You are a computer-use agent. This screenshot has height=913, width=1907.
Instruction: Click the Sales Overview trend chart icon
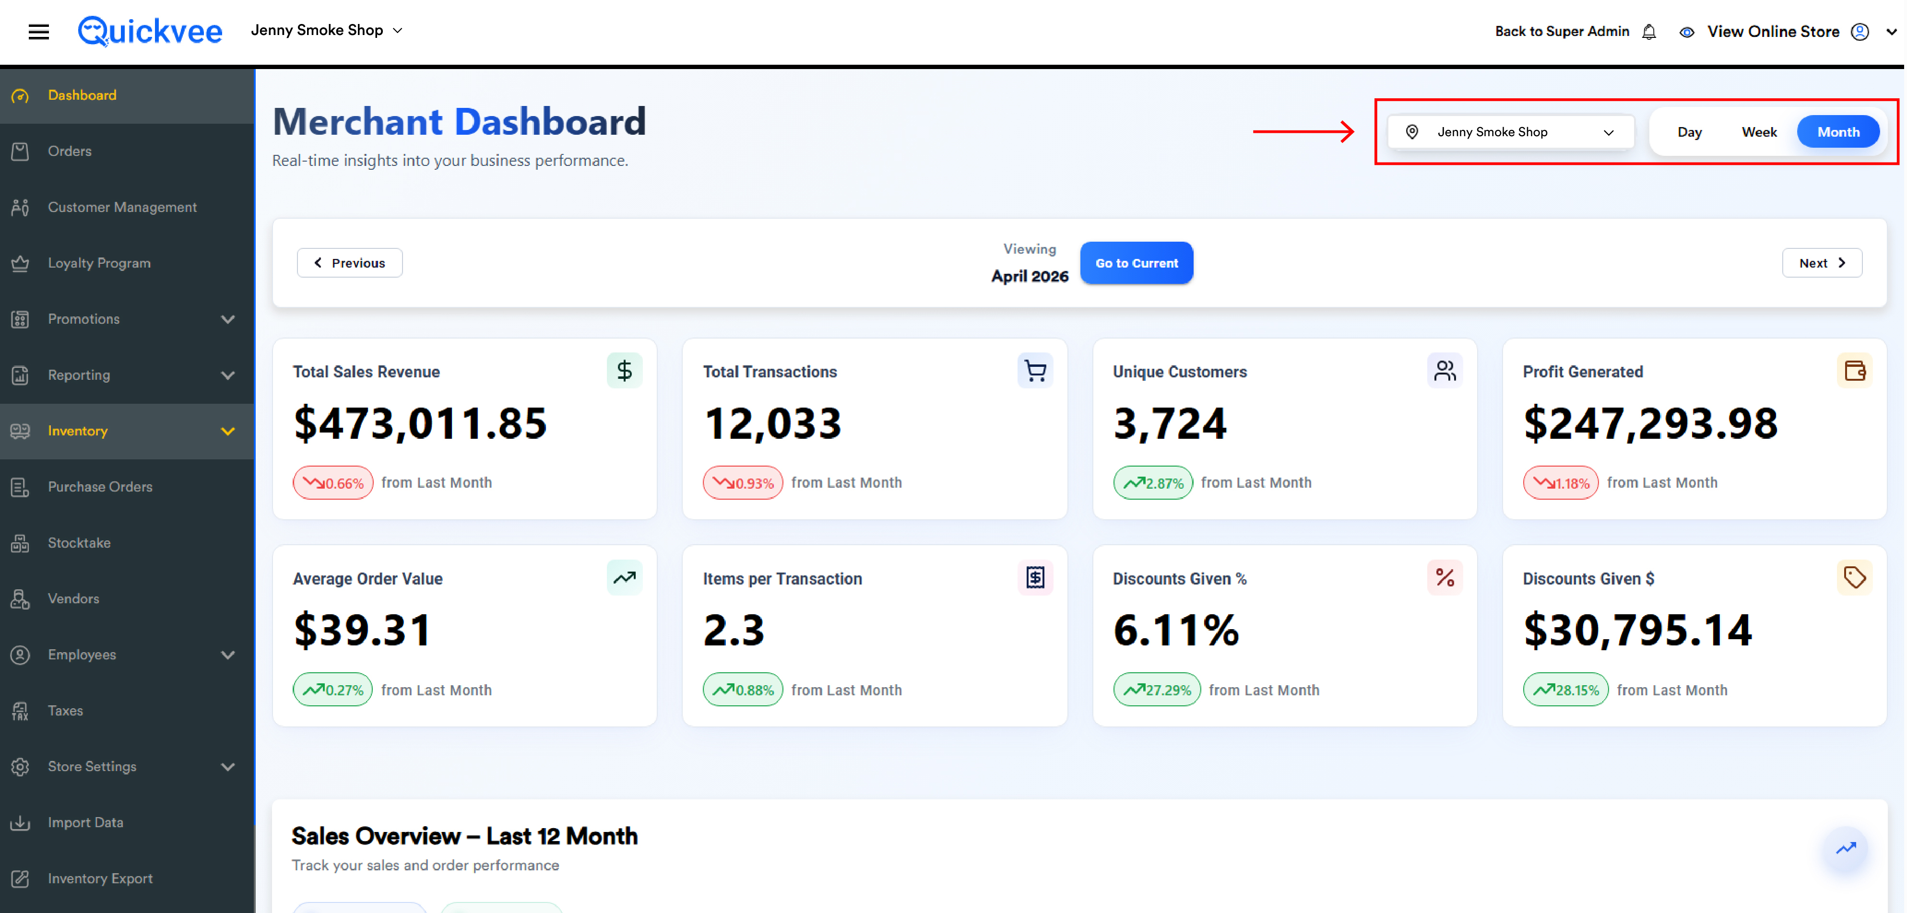point(1846,848)
